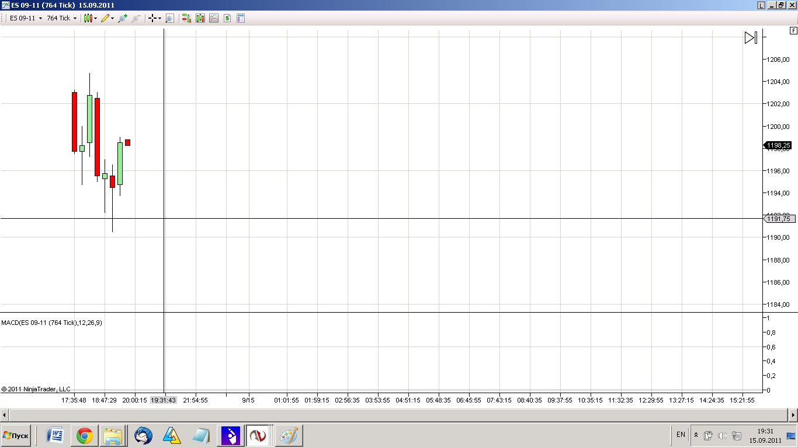Image resolution: width=798 pixels, height=448 pixels.
Task: Toggle the L link button in the title bar
Action: 761,5
